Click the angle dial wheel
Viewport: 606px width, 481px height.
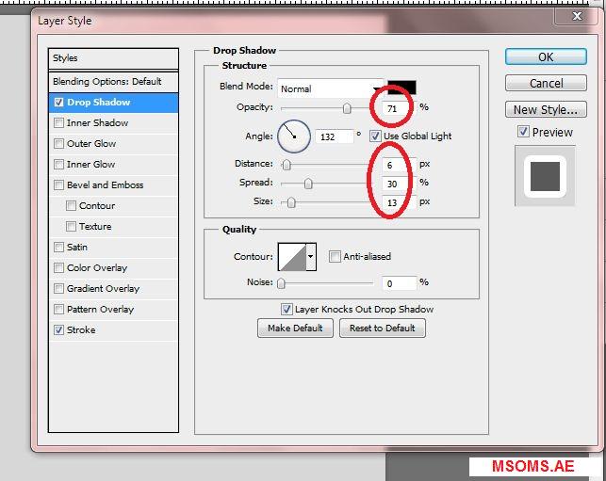coord(294,136)
